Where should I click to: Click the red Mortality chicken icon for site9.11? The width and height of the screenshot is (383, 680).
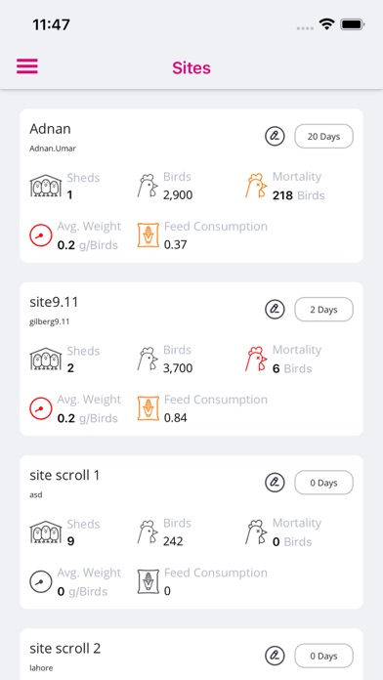pyautogui.click(x=256, y=359)
